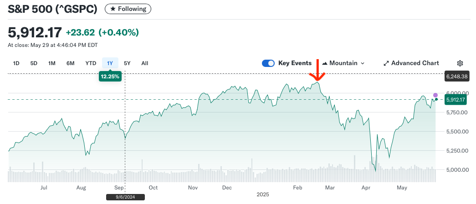Select the YTD time range
This screenshot has height=204, width=476.
[91, 63]
